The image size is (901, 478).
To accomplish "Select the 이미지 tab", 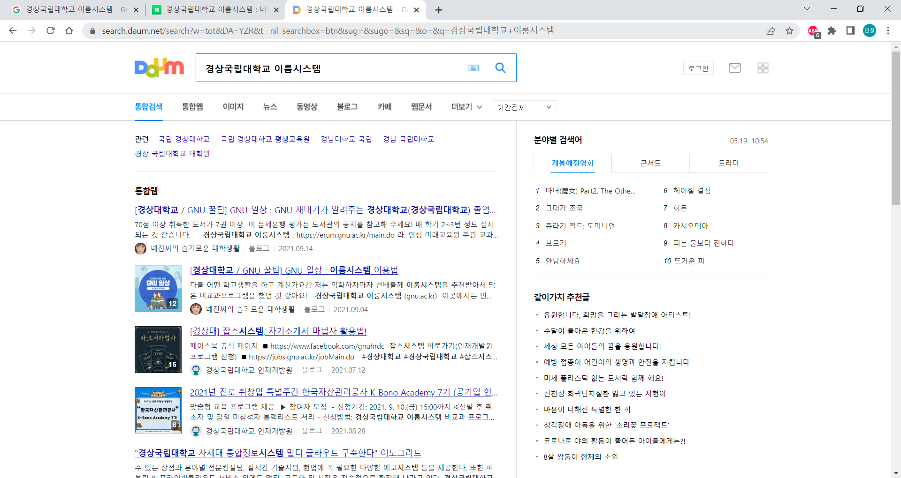I will pos(233,107).
